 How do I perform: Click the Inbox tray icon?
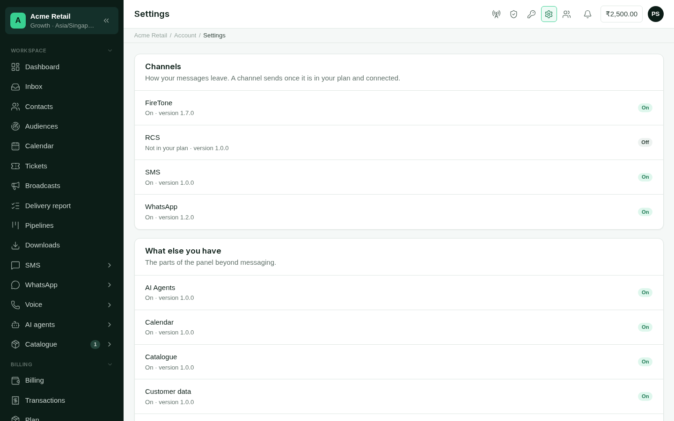tap(15, 87)
